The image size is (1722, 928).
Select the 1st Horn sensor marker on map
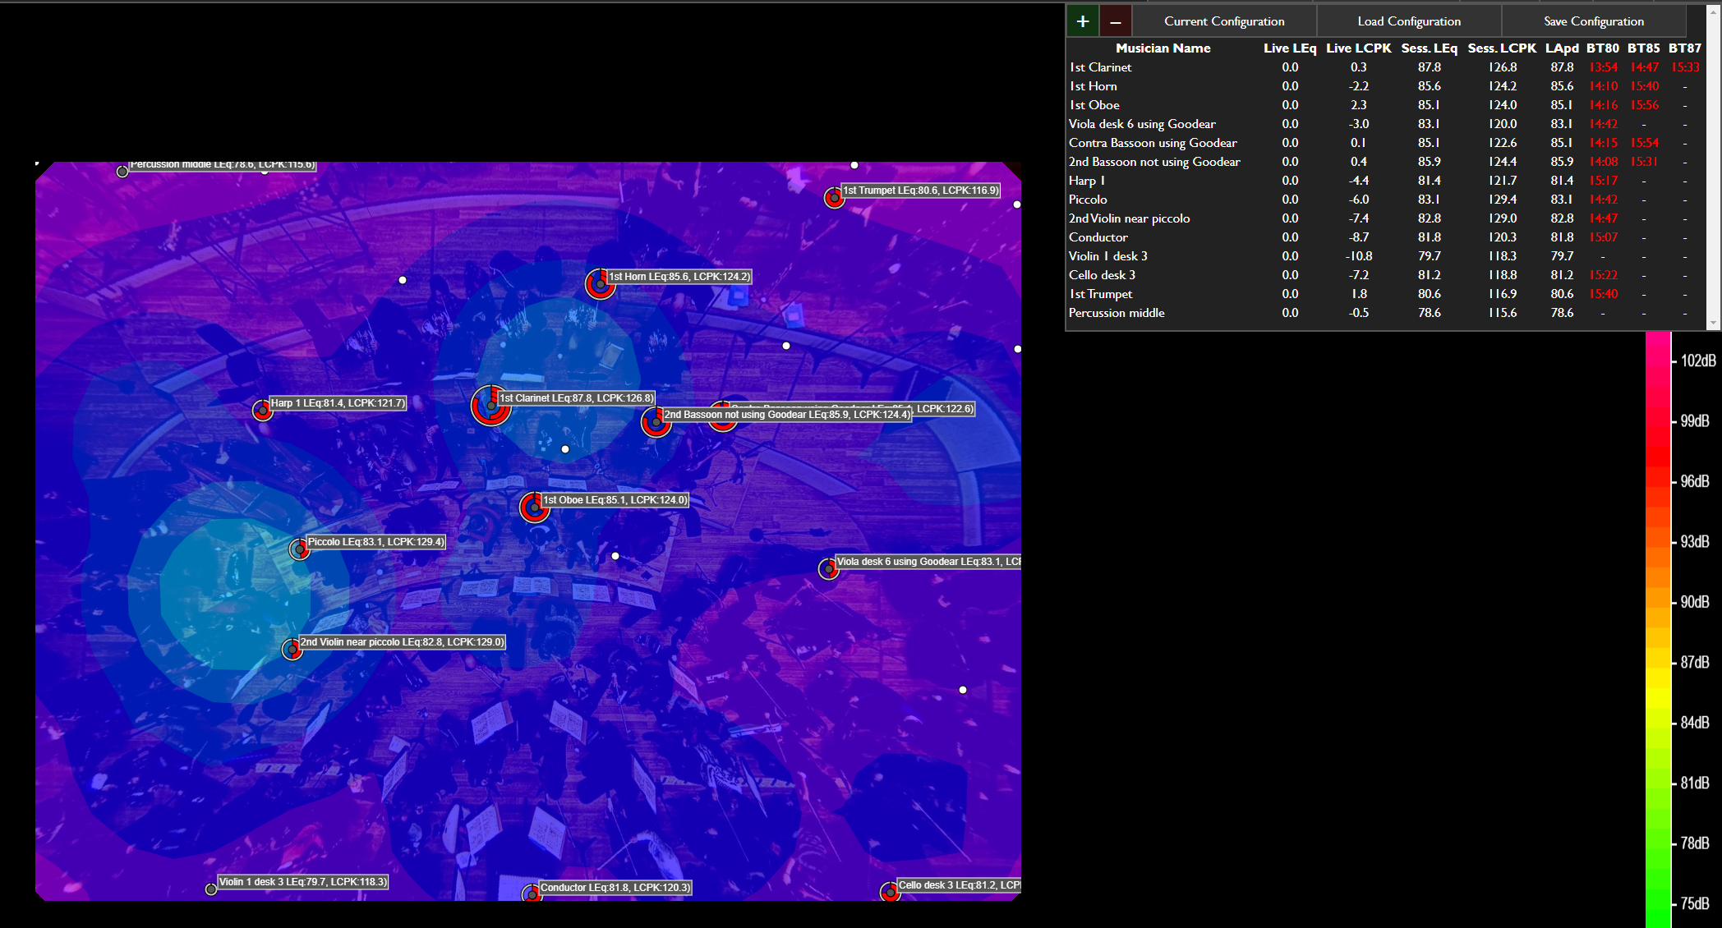[601, 284]
